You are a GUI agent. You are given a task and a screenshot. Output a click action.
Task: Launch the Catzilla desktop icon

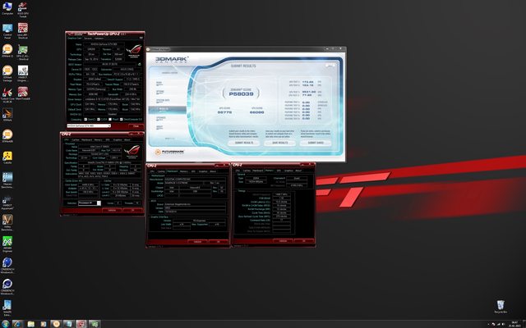(x=7, y=157)
